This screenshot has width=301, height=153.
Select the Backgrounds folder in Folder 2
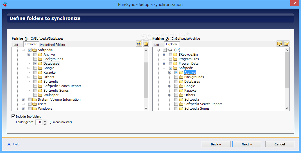194,77
